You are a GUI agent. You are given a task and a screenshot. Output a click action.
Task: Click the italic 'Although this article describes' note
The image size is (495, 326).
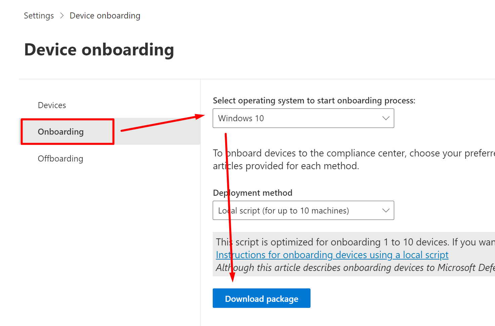[353, 268]
